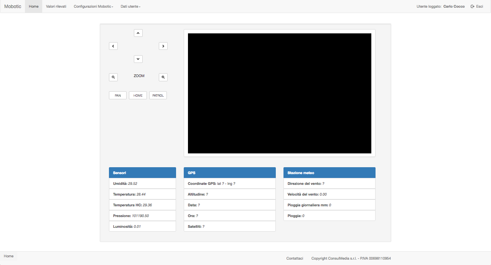Click the PAN button

click(118, 95)
